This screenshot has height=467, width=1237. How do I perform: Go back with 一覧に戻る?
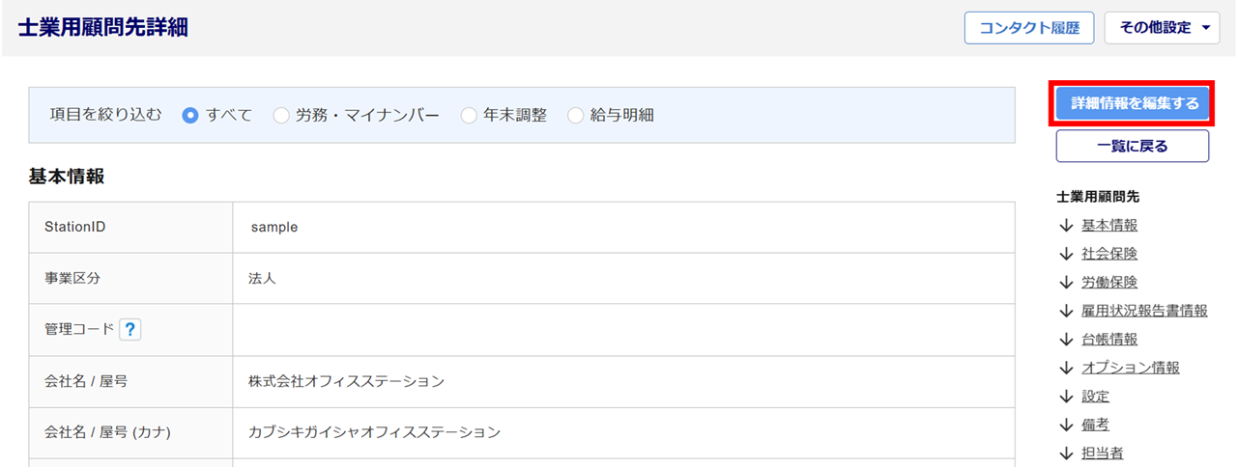pos(1132,147)
